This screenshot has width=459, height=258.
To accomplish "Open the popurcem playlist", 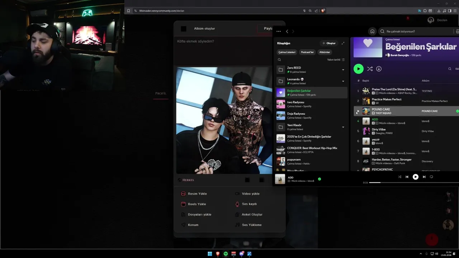I will pos(311,161).
